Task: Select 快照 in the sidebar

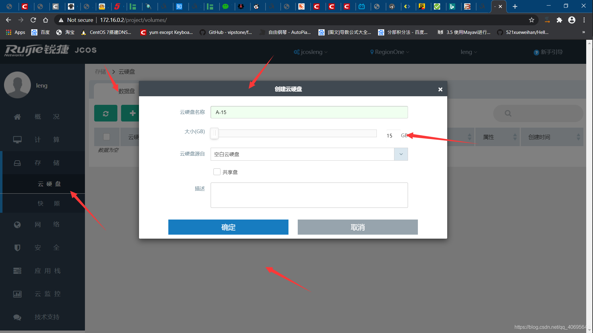Action: pyautogui.click(x=49, y=203)
